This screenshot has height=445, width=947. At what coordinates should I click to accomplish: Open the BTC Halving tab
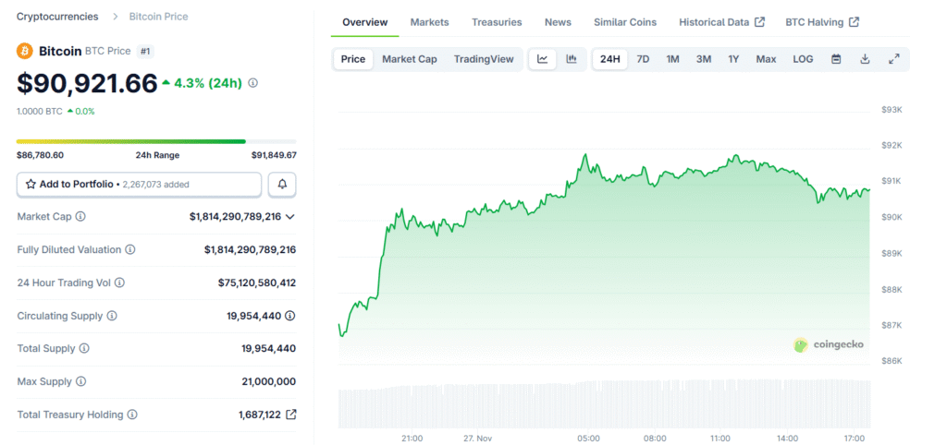click(822, 22)
